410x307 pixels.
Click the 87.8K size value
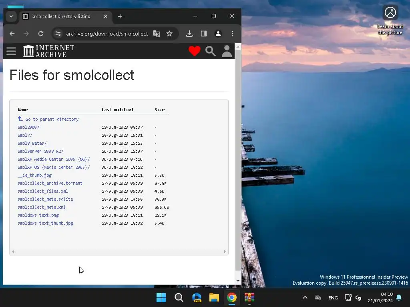click(160, 183)
